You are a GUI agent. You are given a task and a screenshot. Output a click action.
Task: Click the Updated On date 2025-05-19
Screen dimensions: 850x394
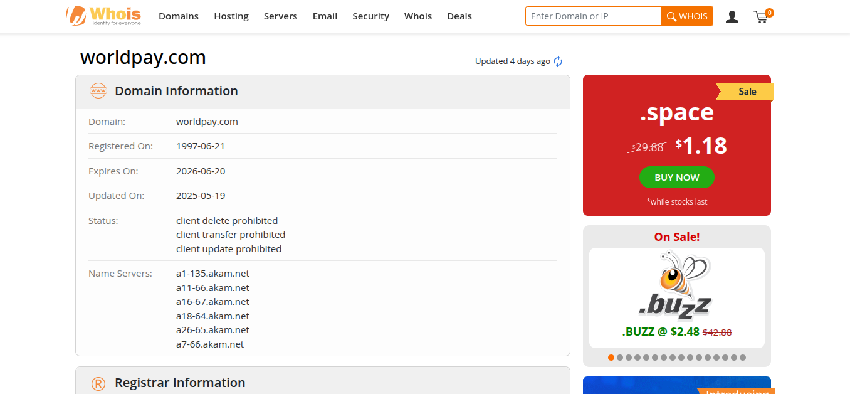[201, 196]
